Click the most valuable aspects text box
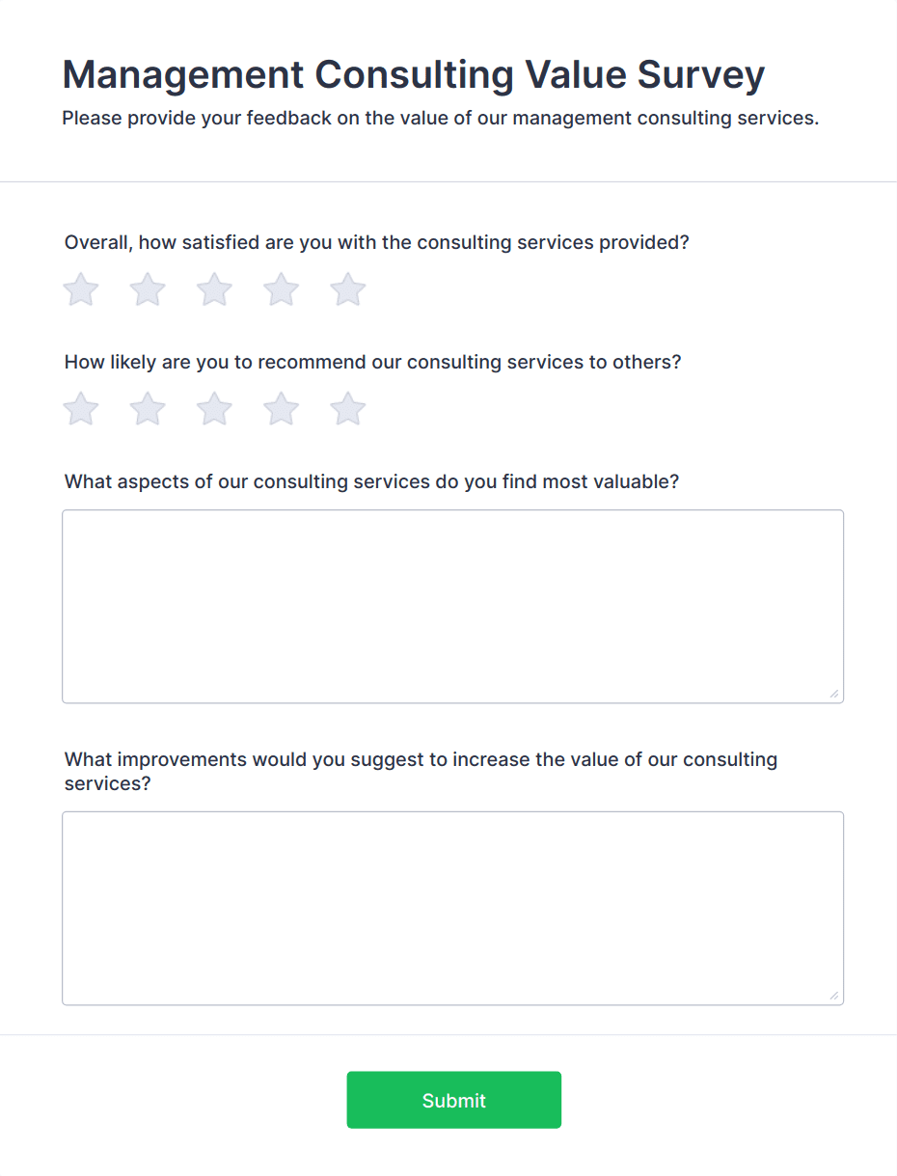The height and width of the screenshot is (1176, 897). pyautogui.click(x=452, y=606)
